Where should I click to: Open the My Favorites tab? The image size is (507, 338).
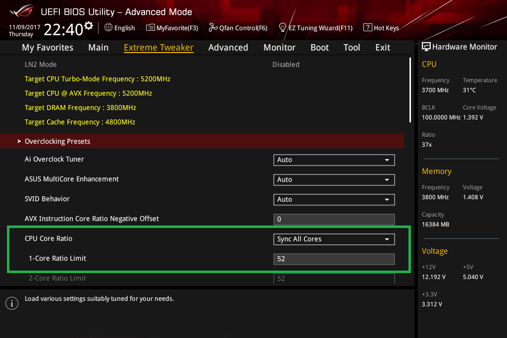point(48,48)
